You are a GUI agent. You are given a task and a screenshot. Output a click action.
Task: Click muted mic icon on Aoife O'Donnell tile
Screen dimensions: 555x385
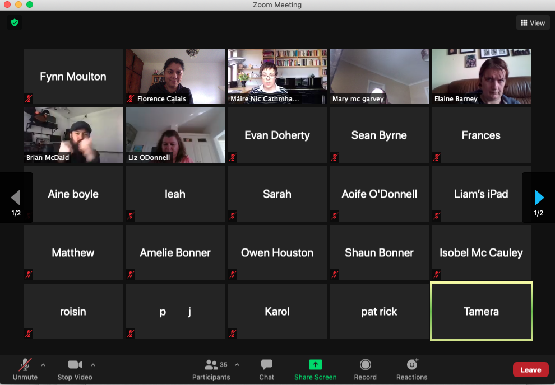coord(335,216)
